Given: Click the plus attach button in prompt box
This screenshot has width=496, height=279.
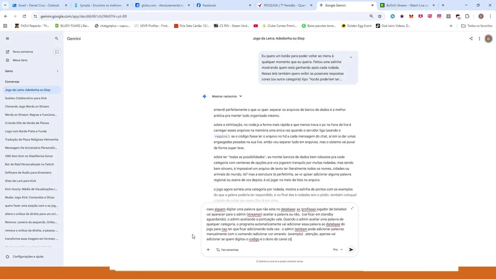Looking at the screenshot, I should (x=208, y=250).
